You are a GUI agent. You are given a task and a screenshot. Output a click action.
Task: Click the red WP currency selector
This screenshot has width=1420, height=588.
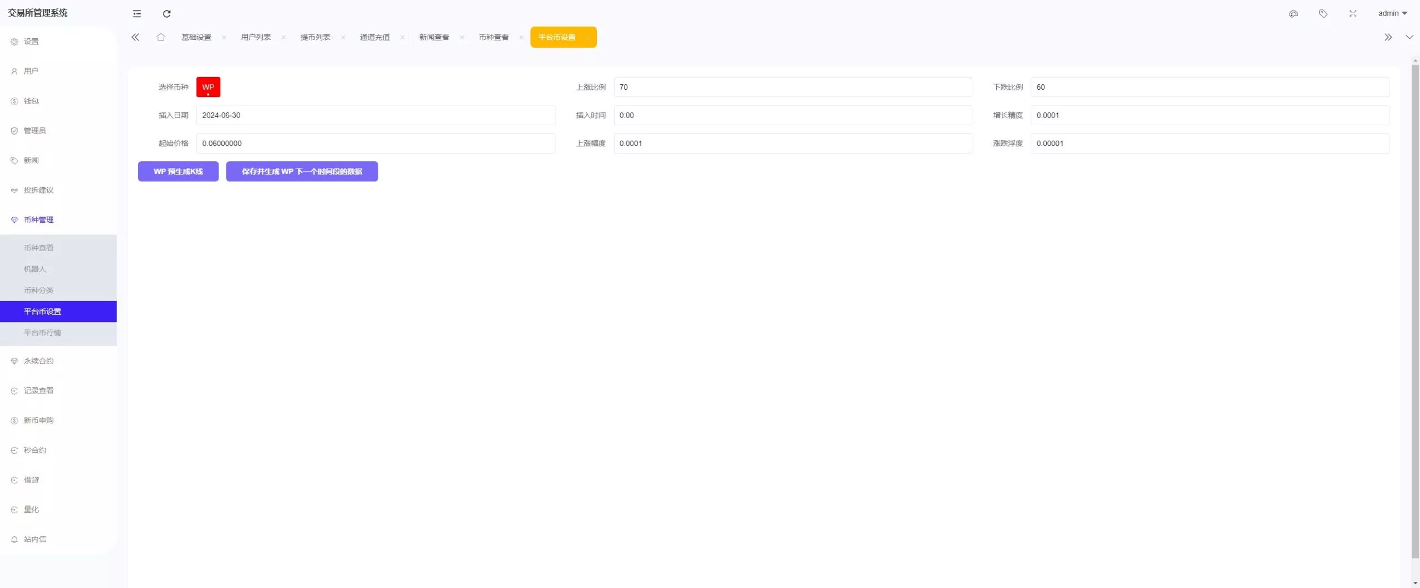pos(208,87)
